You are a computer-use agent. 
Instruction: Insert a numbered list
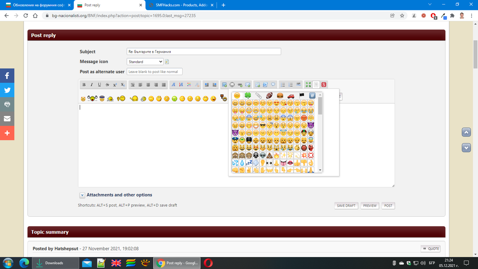click(291, 85)
